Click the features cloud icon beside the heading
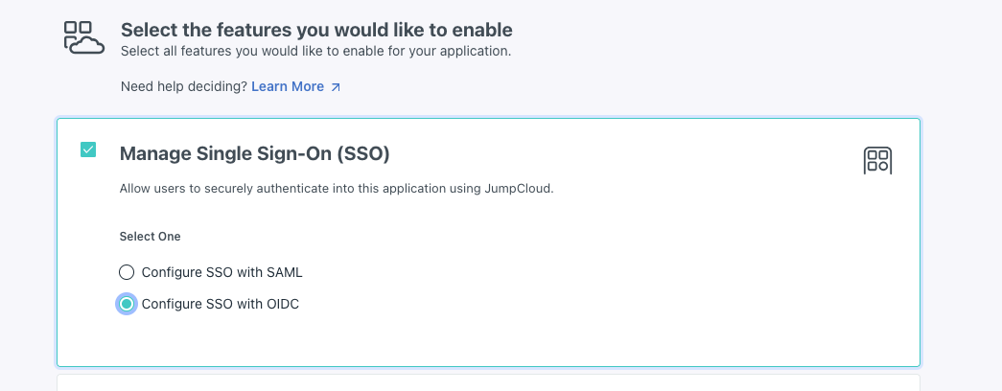Image resolution: width=1002 pixels, height=391 pixels. (83, 38)
